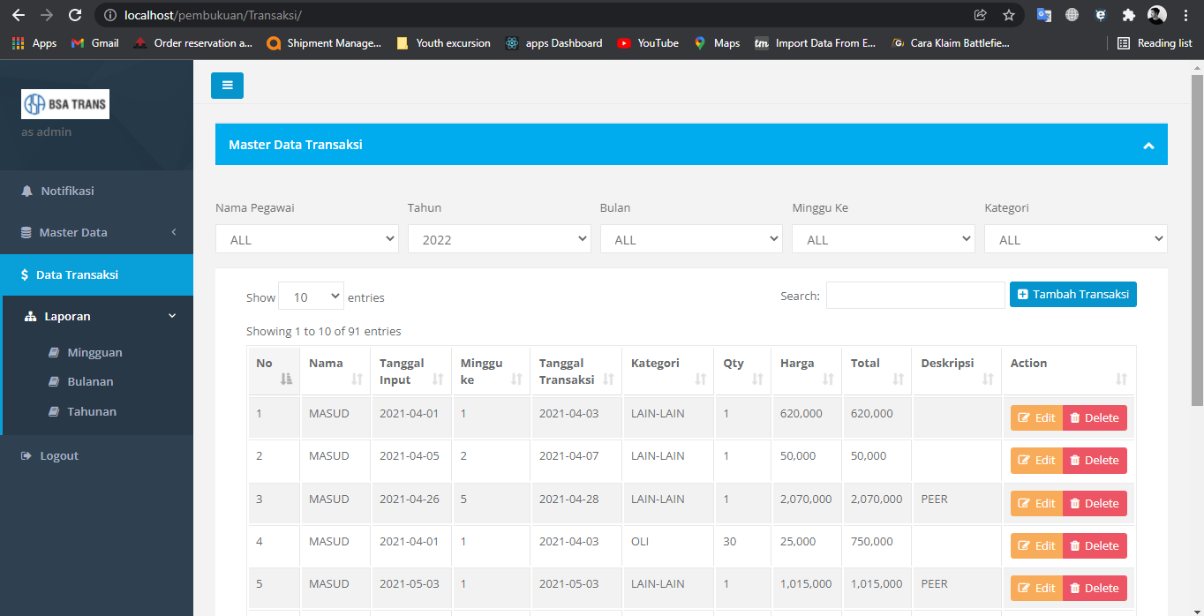Delete transaction row 3 with PEER
The image size is (1204, 616).
[1095, 503]
